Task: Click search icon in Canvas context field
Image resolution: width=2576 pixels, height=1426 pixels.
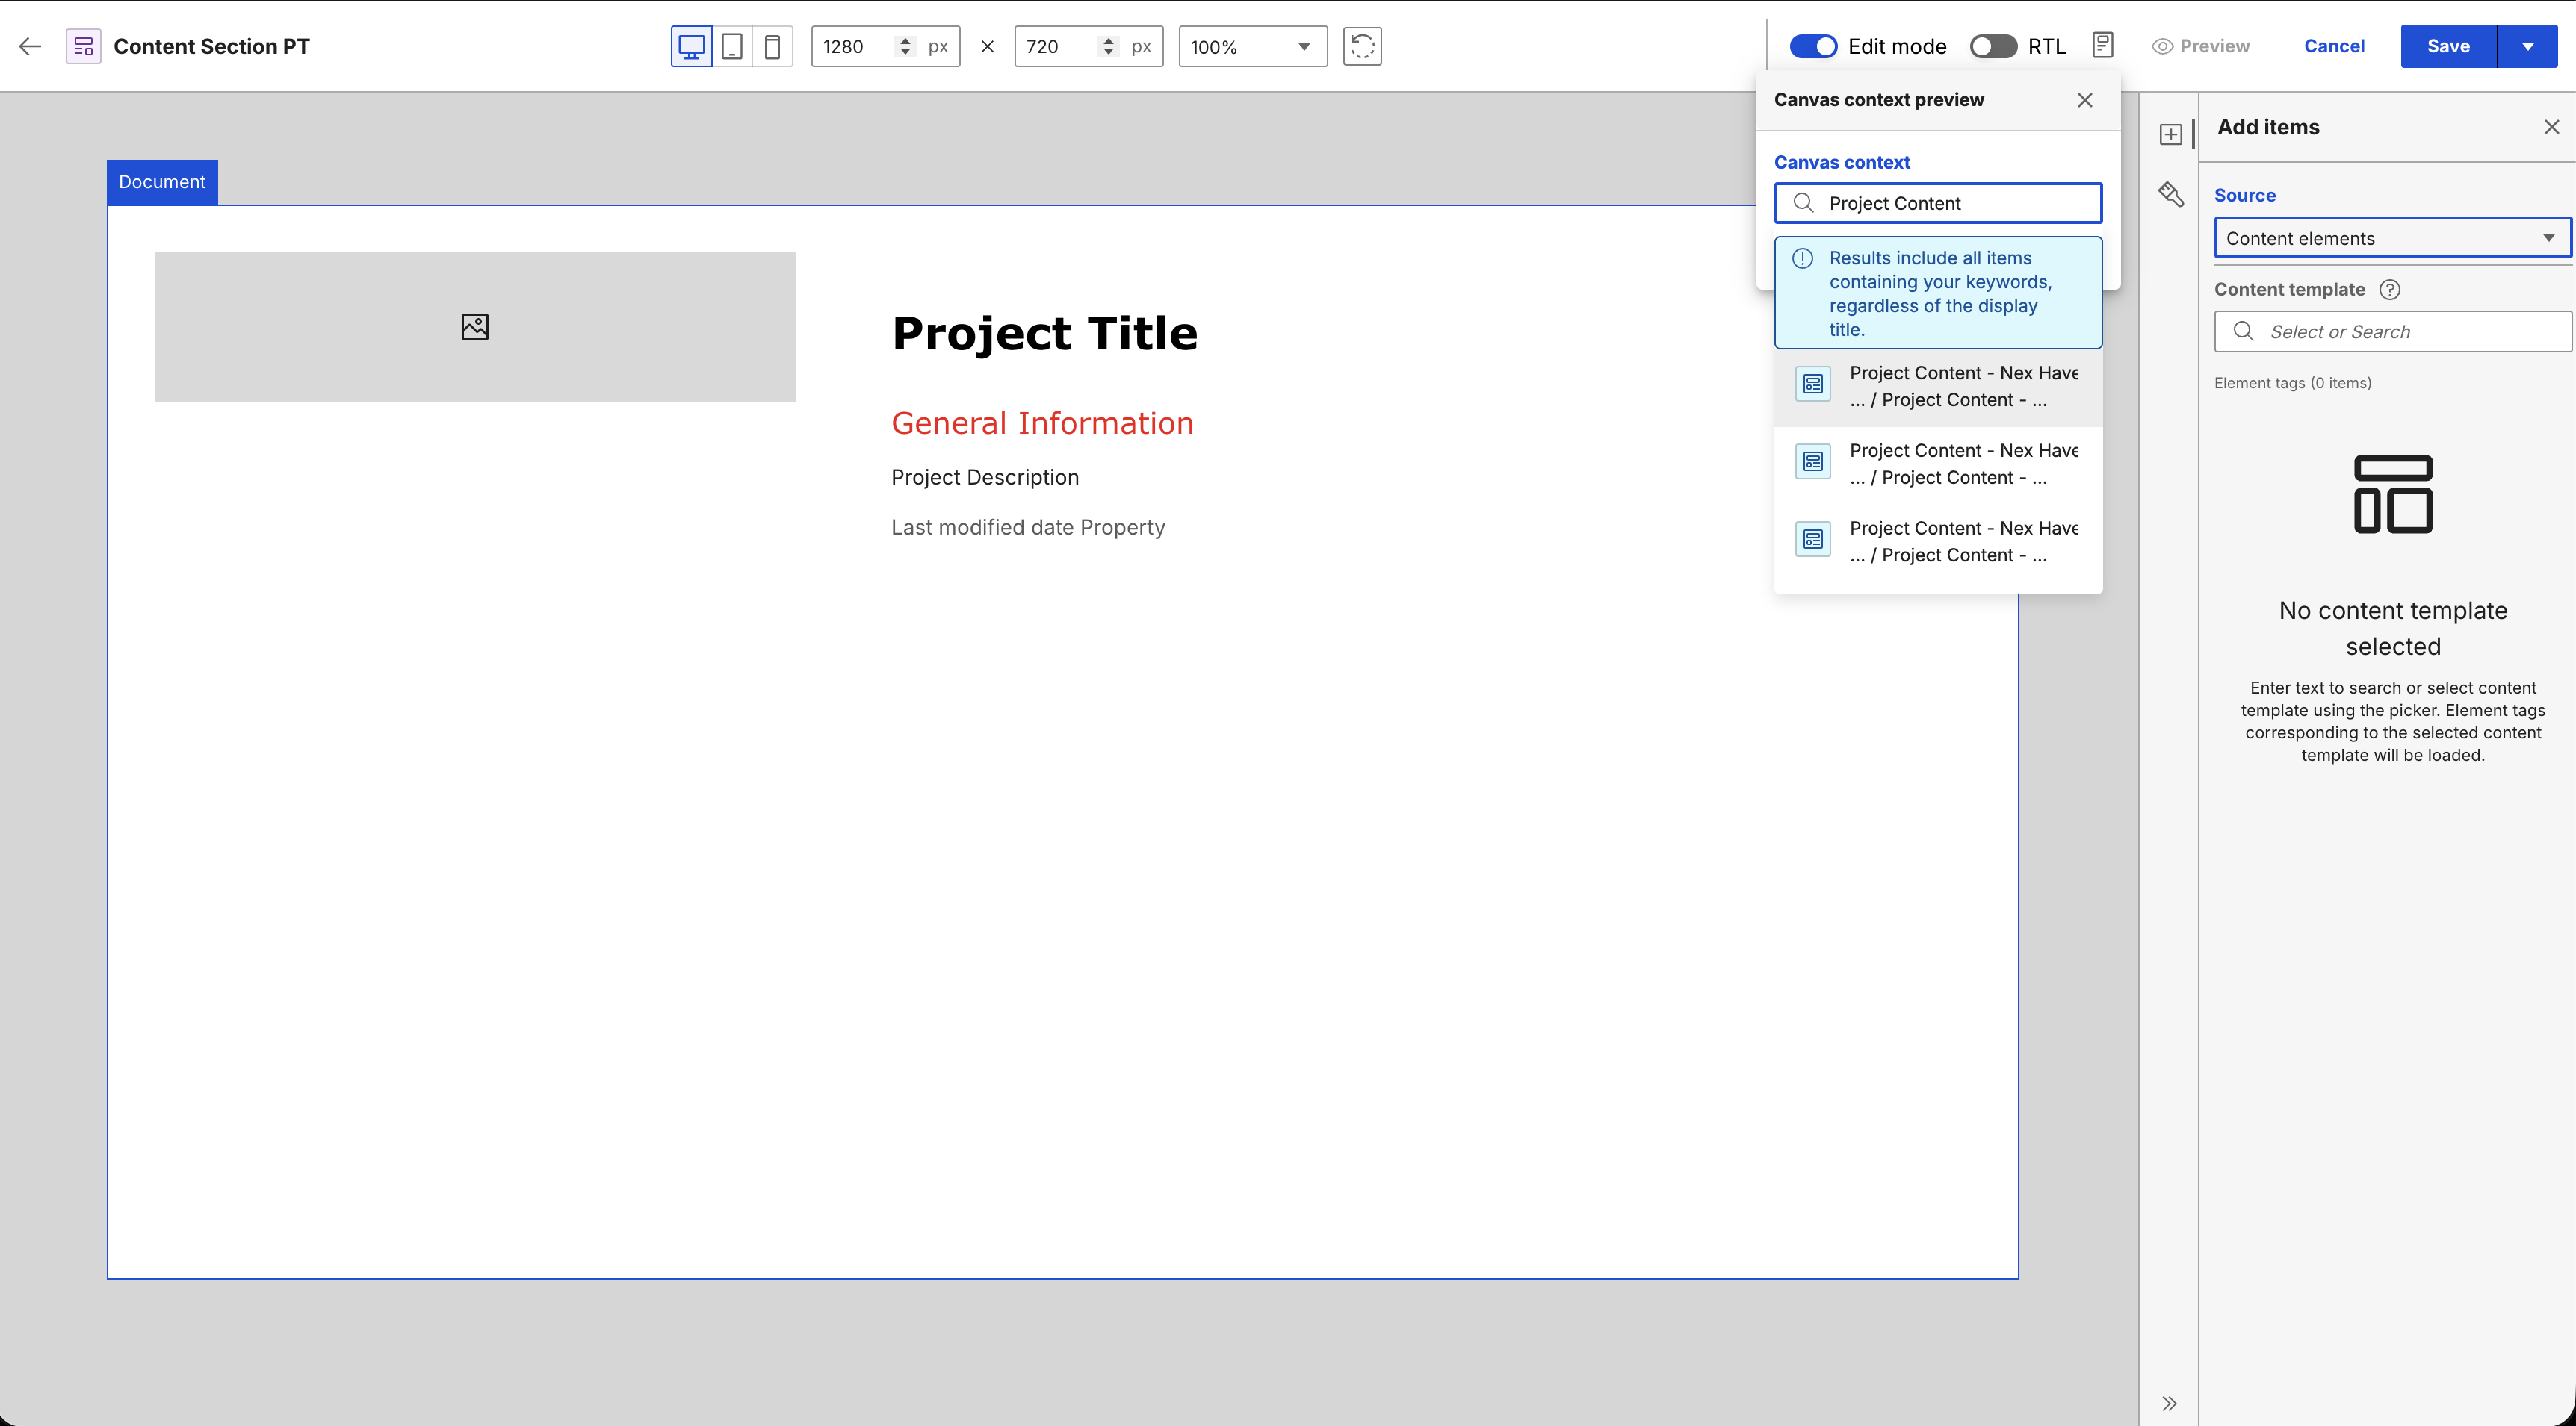Action: click(1804, 203)
